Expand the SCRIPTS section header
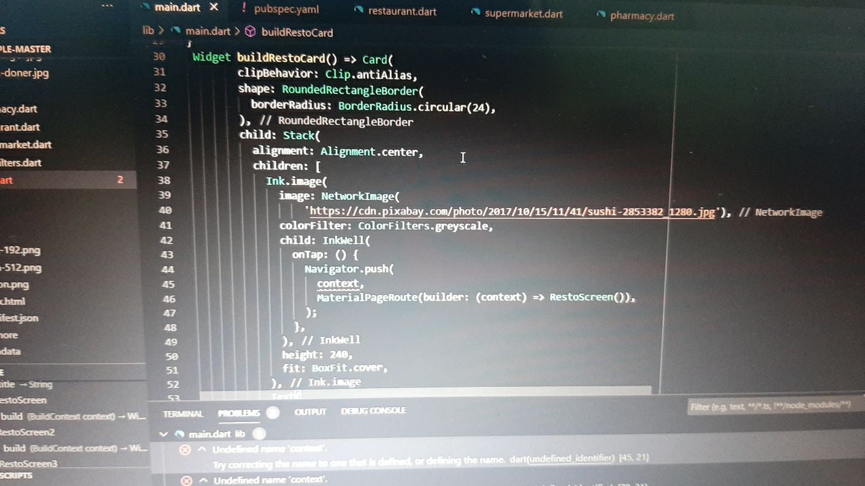Viewport: 865px width, 486px height. (x=16, y=475)
